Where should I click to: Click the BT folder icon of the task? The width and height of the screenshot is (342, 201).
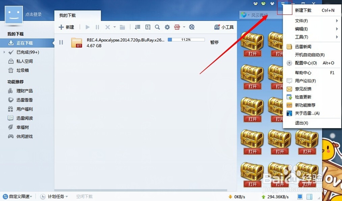pos(77,42)
